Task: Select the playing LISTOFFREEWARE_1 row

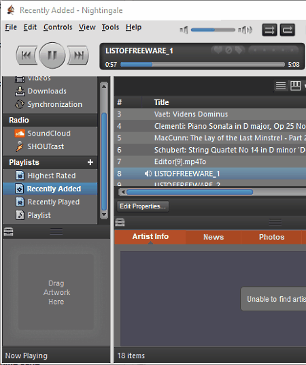Action: coord(210,174)
